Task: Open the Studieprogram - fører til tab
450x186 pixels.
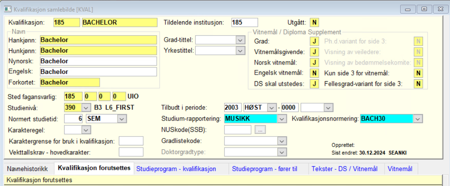Action: [x=265, y=169]
